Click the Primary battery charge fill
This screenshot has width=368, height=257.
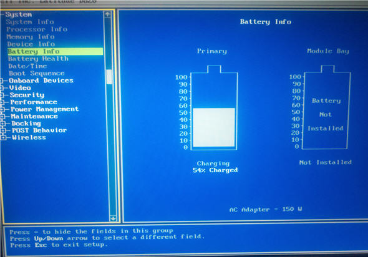(x=214, y=127)
